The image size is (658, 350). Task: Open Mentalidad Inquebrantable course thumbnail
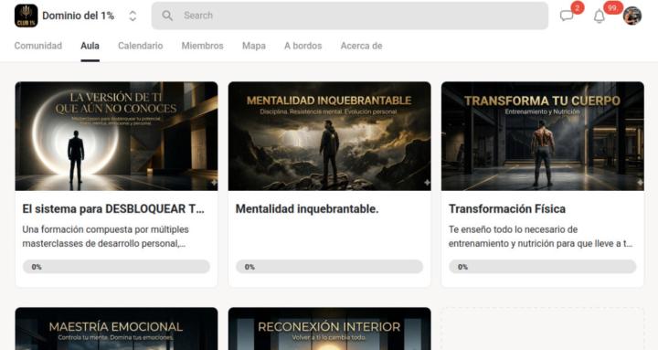[x=329, y=136]
